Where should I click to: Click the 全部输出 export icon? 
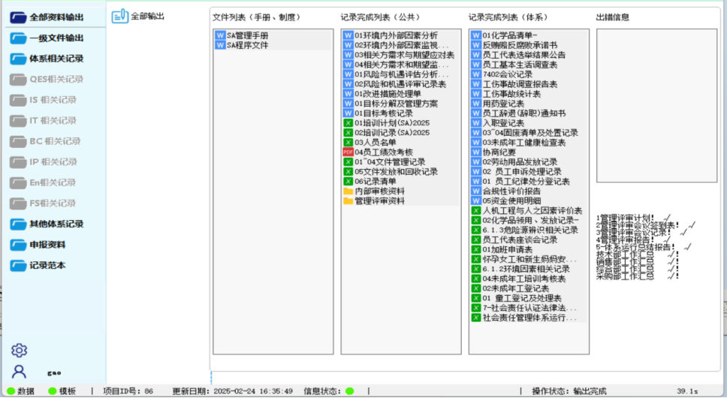tap(120, 17)
